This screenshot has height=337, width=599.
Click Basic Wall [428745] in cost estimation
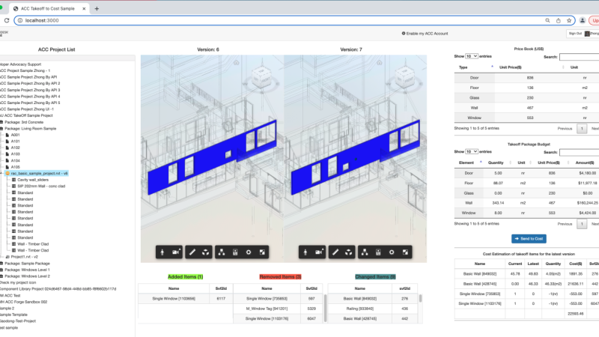point(480,284)
